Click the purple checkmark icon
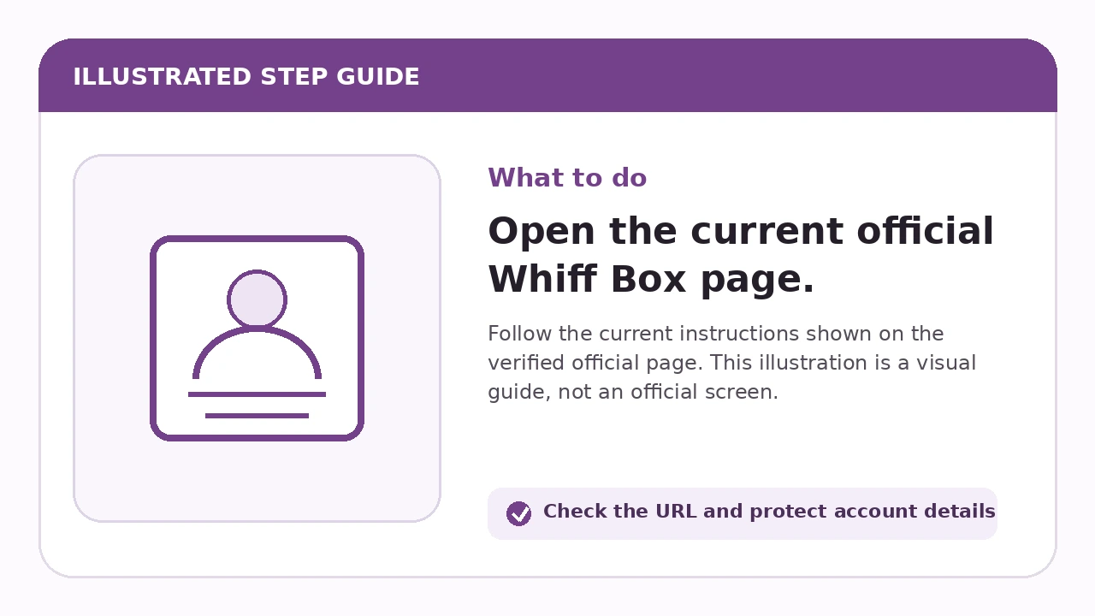Viewport: 1095px width, 616px height. [x=518, y=513]
